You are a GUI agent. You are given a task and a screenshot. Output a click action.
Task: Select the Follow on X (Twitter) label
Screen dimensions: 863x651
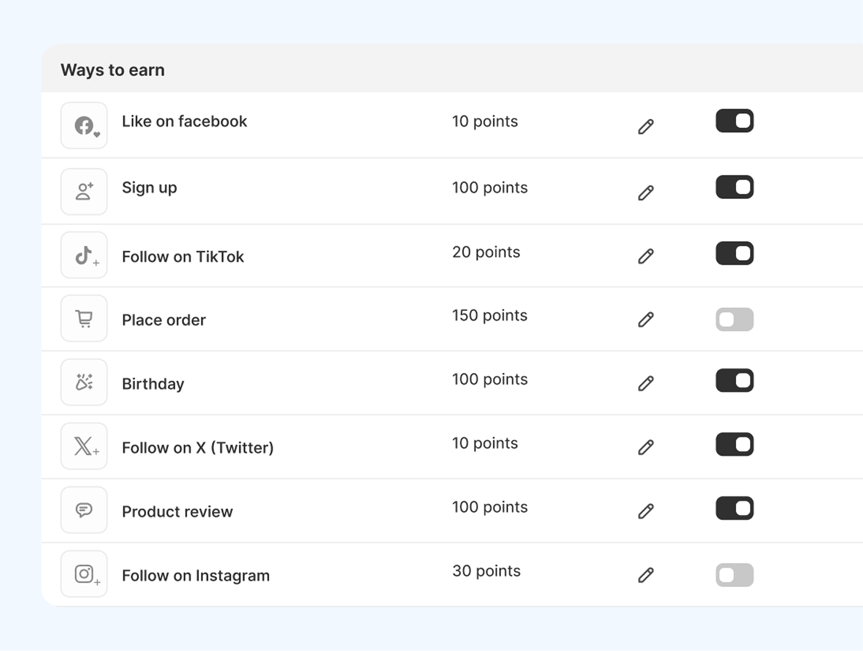(x=198, y=447)
